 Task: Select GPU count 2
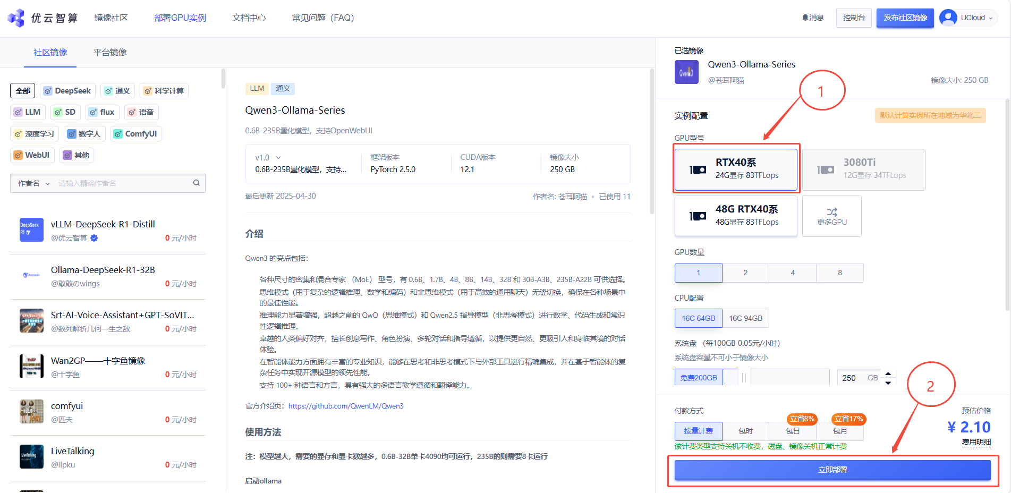pos(745,273)
